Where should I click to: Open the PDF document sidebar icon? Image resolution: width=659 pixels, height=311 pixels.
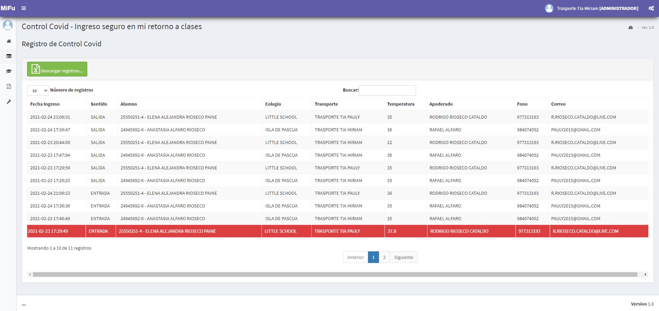tap(9, 86)
